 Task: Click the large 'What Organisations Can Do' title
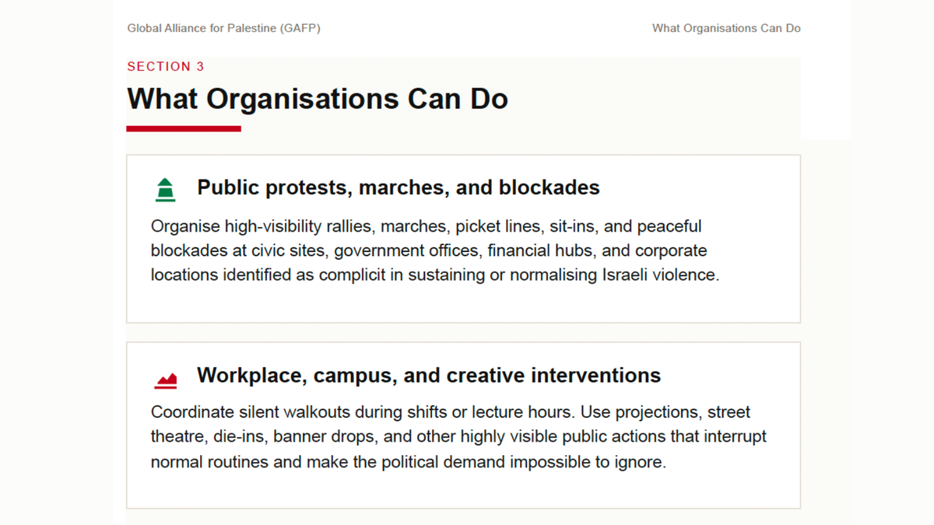(x=318, y=100)
